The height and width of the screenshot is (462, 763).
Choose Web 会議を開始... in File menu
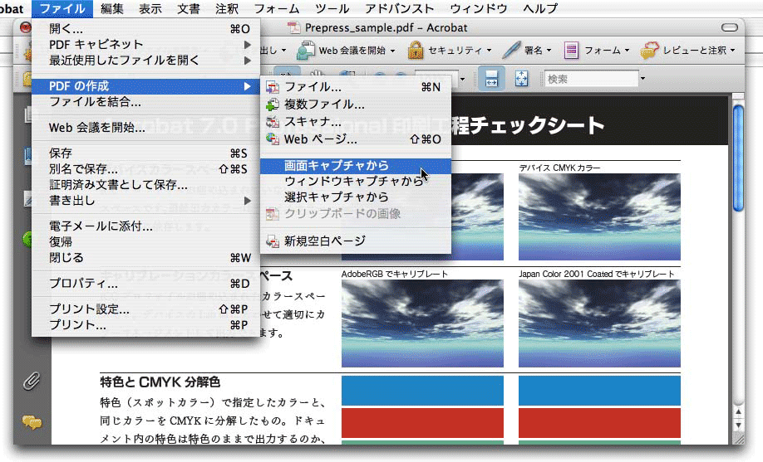(145, 128)
